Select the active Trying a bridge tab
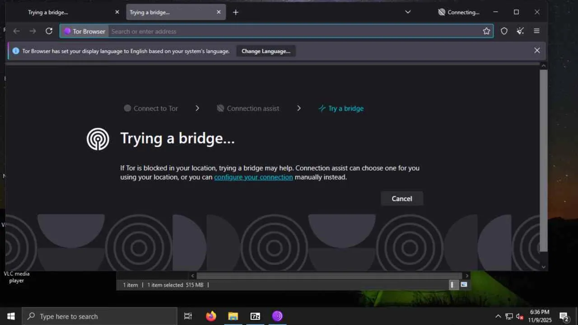Screen dimensions: 578x325 tap(176, 12)
